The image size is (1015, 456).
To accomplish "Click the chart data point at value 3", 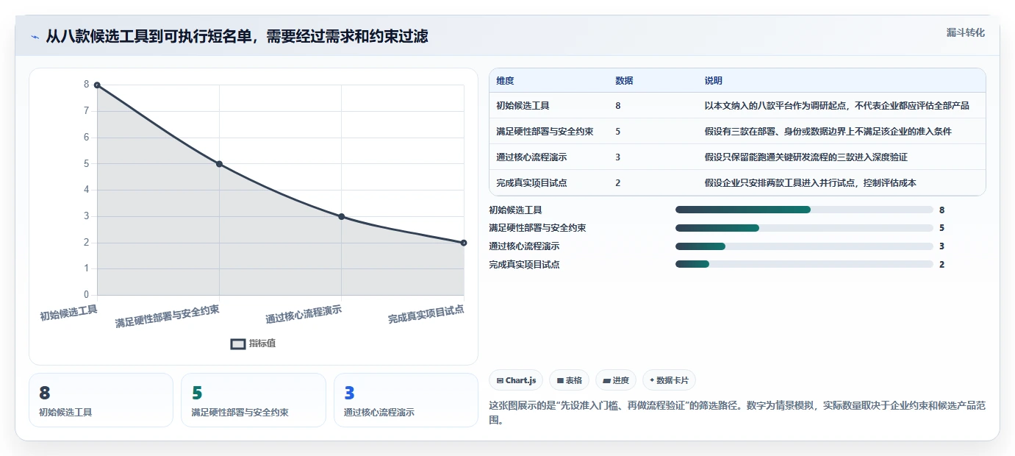I will (x=341, y=216).
